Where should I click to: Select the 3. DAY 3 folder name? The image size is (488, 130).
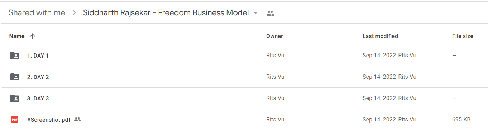click(x=38, y=98)
